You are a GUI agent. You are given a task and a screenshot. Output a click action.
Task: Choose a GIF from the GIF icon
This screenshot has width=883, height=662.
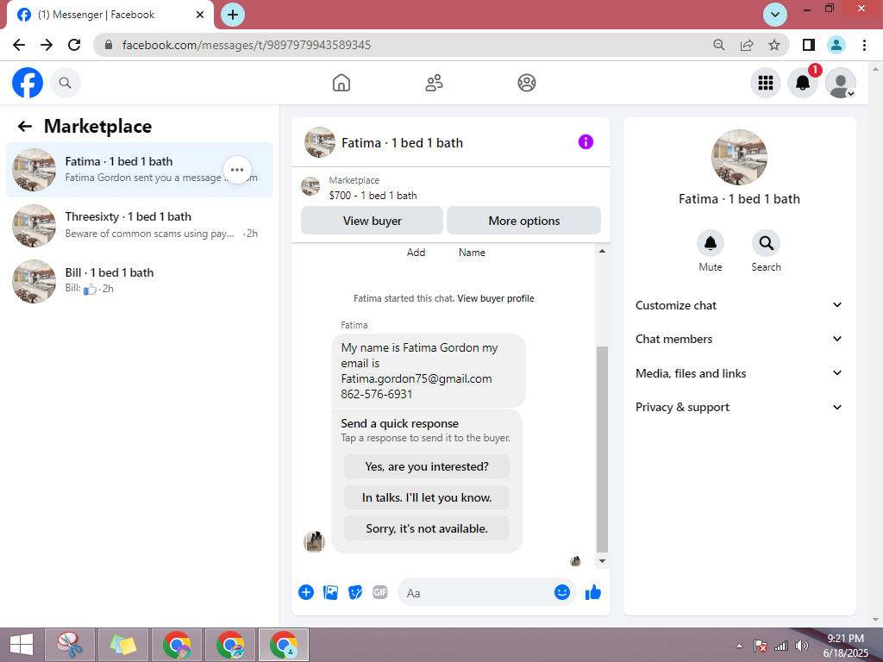click(x=380, y=592)
